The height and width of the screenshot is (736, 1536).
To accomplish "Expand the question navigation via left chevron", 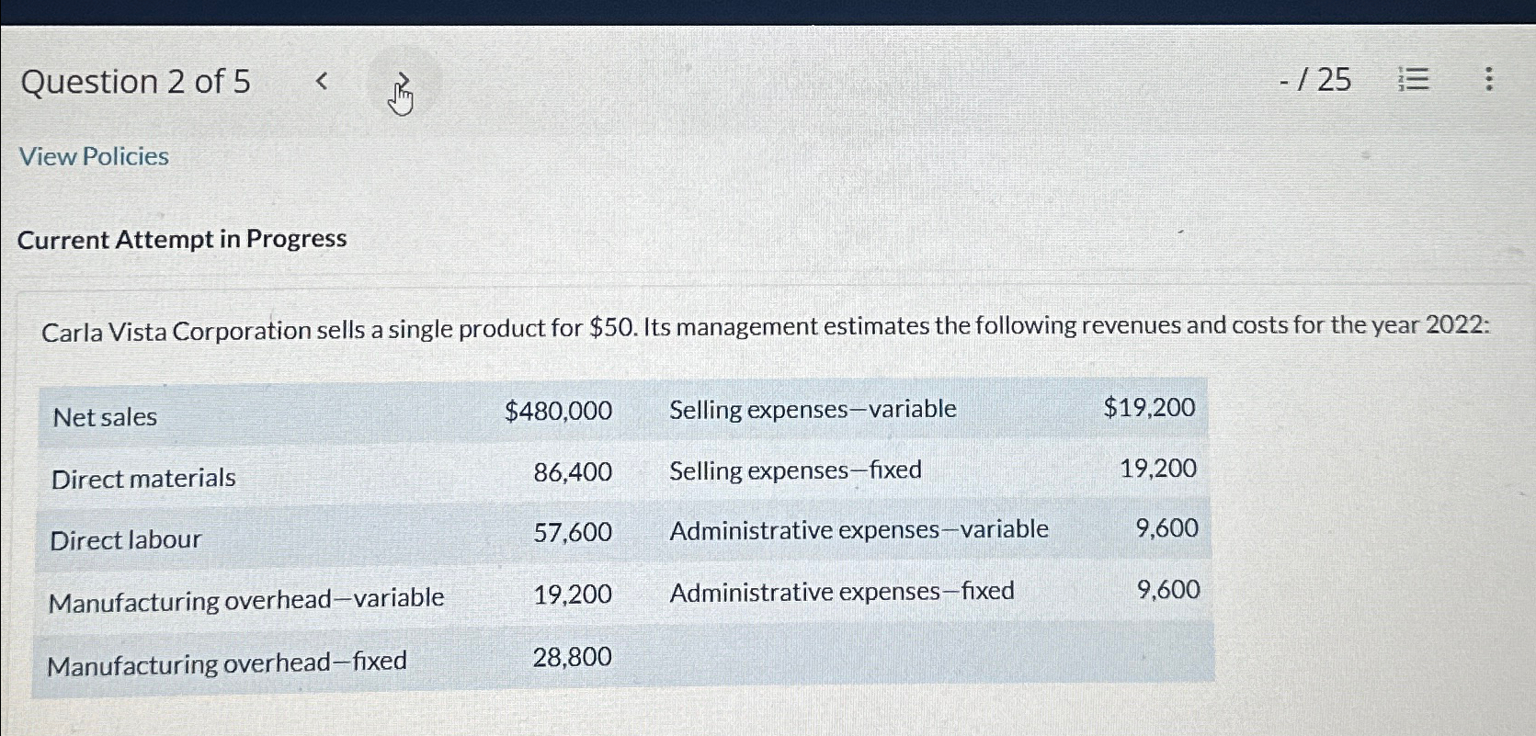I will 321,81.
